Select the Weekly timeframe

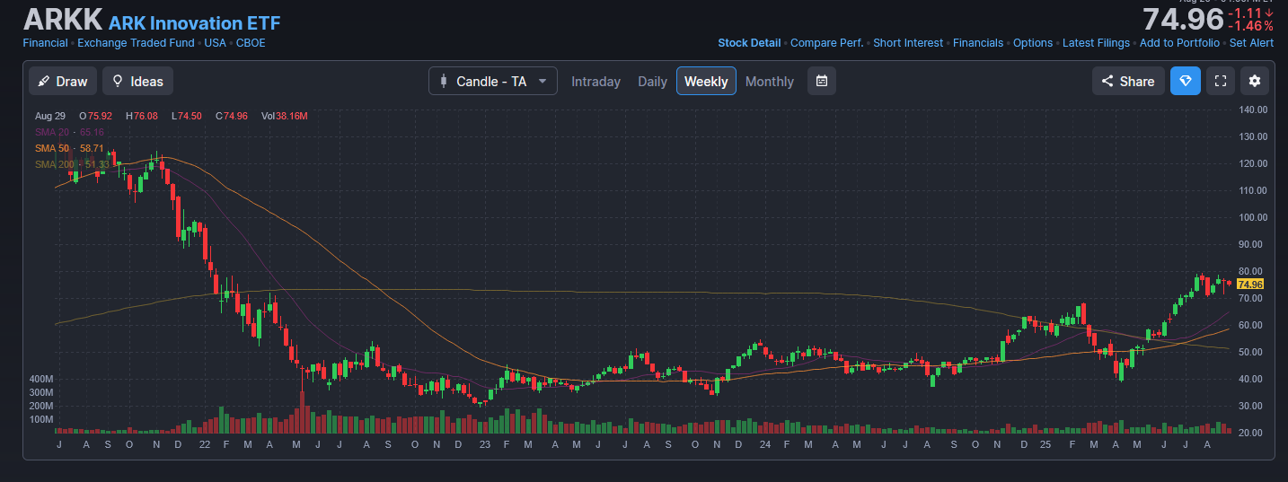click(x=706, y=82)
